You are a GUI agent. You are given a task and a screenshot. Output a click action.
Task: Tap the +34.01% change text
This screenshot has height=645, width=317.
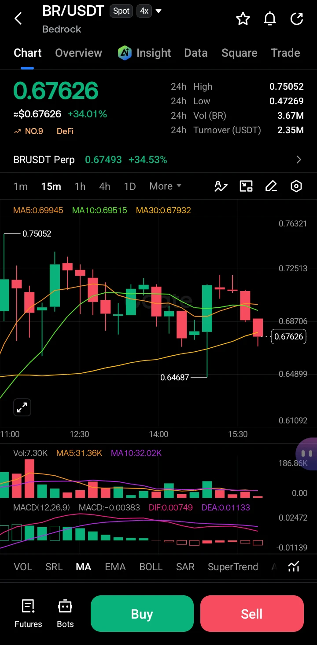pyautogui.click(x=87, y=114)
